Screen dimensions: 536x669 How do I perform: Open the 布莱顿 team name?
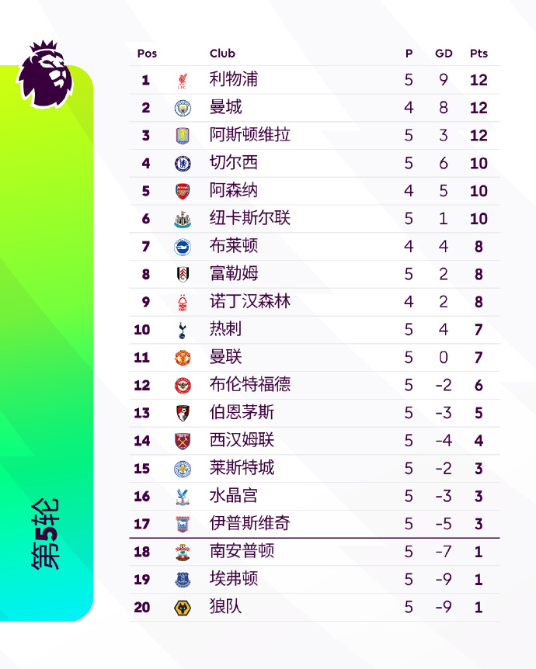[x=234, y=246]
